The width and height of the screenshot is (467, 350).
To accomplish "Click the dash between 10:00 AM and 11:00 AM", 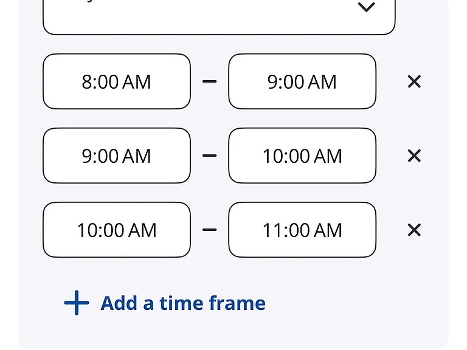I will pyautogui.click(x=209, y=230).
